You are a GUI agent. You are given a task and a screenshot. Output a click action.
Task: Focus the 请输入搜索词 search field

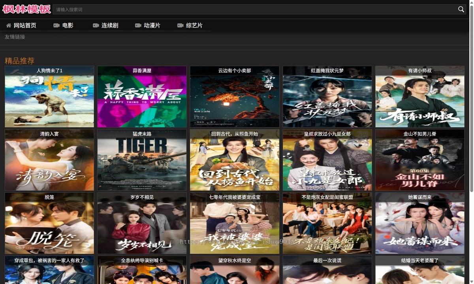(255, 9)
